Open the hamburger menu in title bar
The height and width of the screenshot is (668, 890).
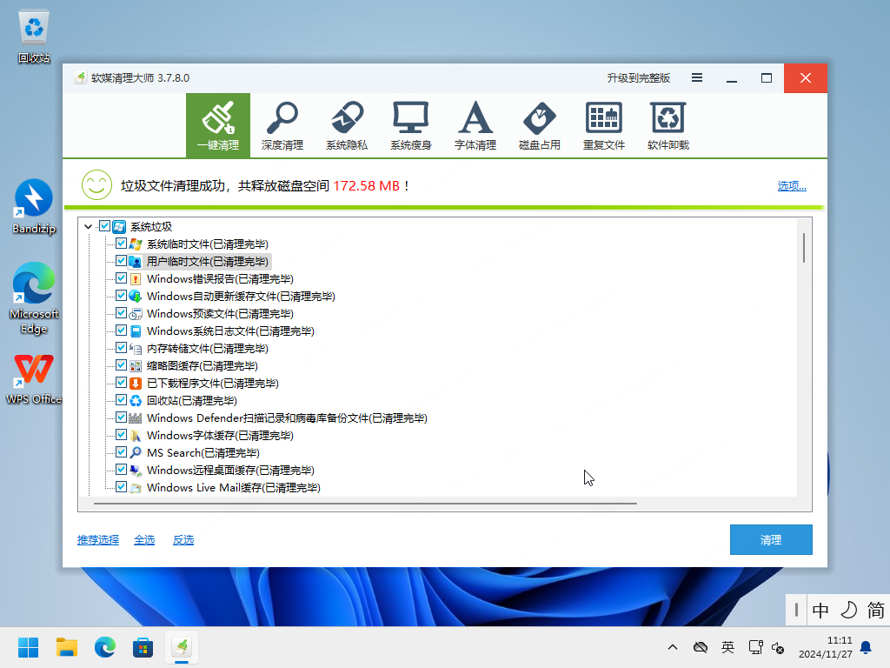(697, 77)
